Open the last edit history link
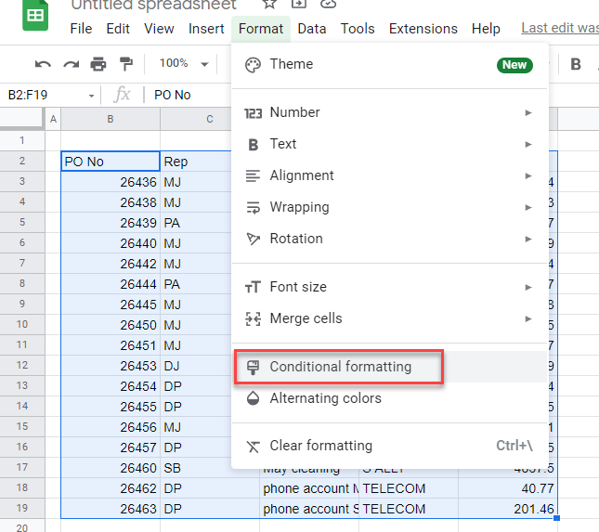The height and width of the screenshot is (532, 599). [559, 29]
